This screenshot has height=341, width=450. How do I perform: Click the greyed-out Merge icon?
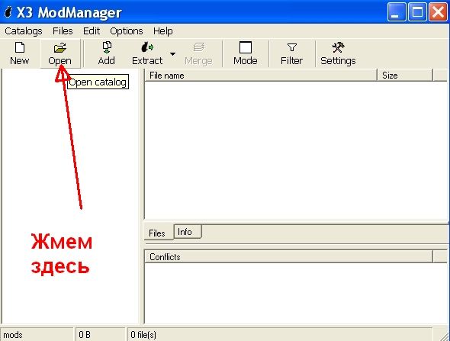coord(198,47)
